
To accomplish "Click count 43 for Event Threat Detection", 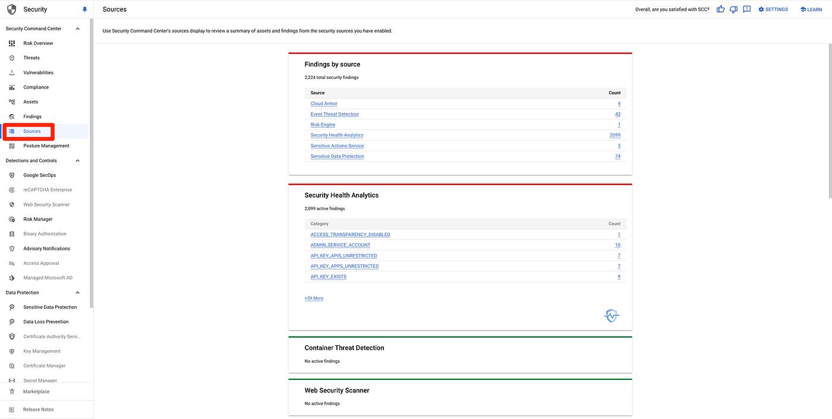I will pos(617,114).
